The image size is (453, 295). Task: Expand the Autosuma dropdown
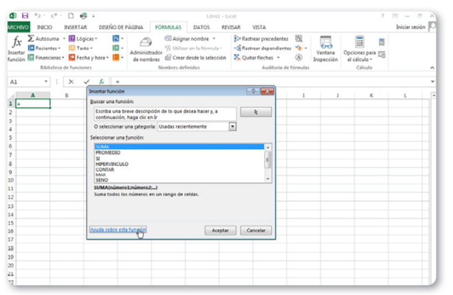click(64, 39)
